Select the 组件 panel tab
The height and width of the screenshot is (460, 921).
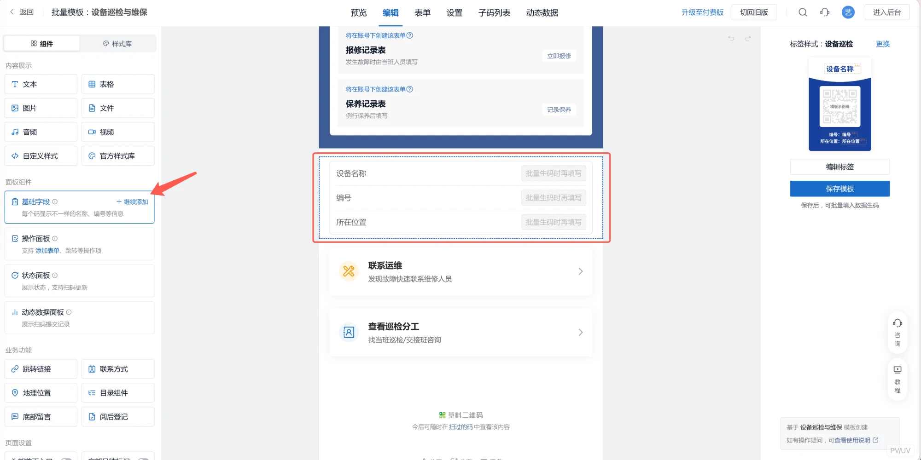42,44
